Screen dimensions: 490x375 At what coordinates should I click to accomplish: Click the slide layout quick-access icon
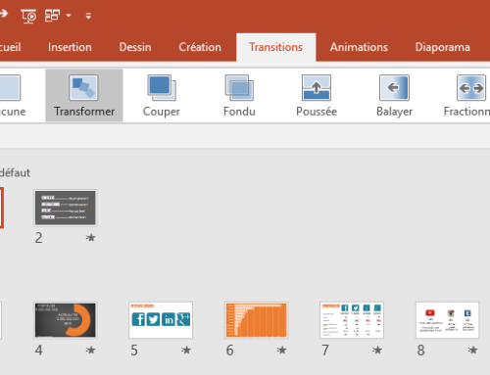[x=52, y=16]
